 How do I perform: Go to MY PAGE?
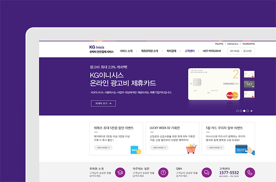(235, 51)
